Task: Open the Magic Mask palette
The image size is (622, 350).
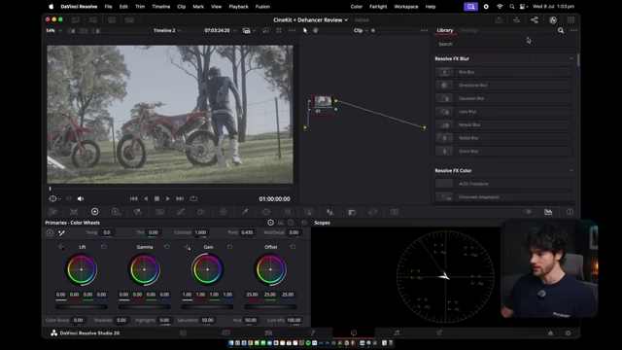Action: (x=309, y=212)
